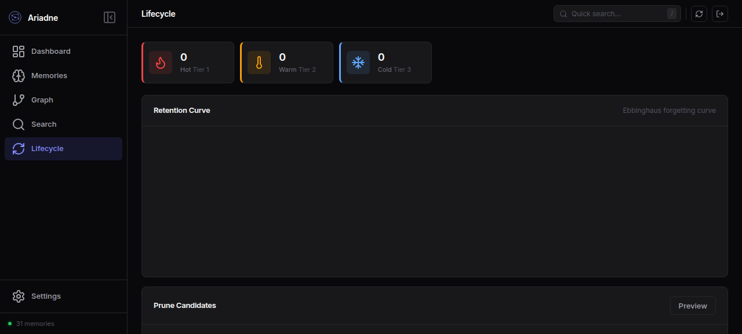Screen dimensions: 742x334
Task: Open the Dashboard page
Action: (63, 52)
